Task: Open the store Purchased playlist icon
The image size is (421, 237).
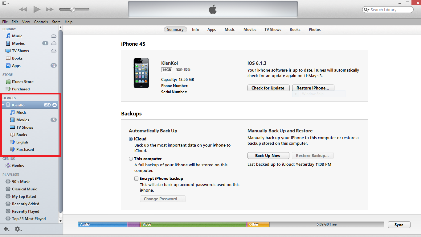Action: (x=8, y=89)
